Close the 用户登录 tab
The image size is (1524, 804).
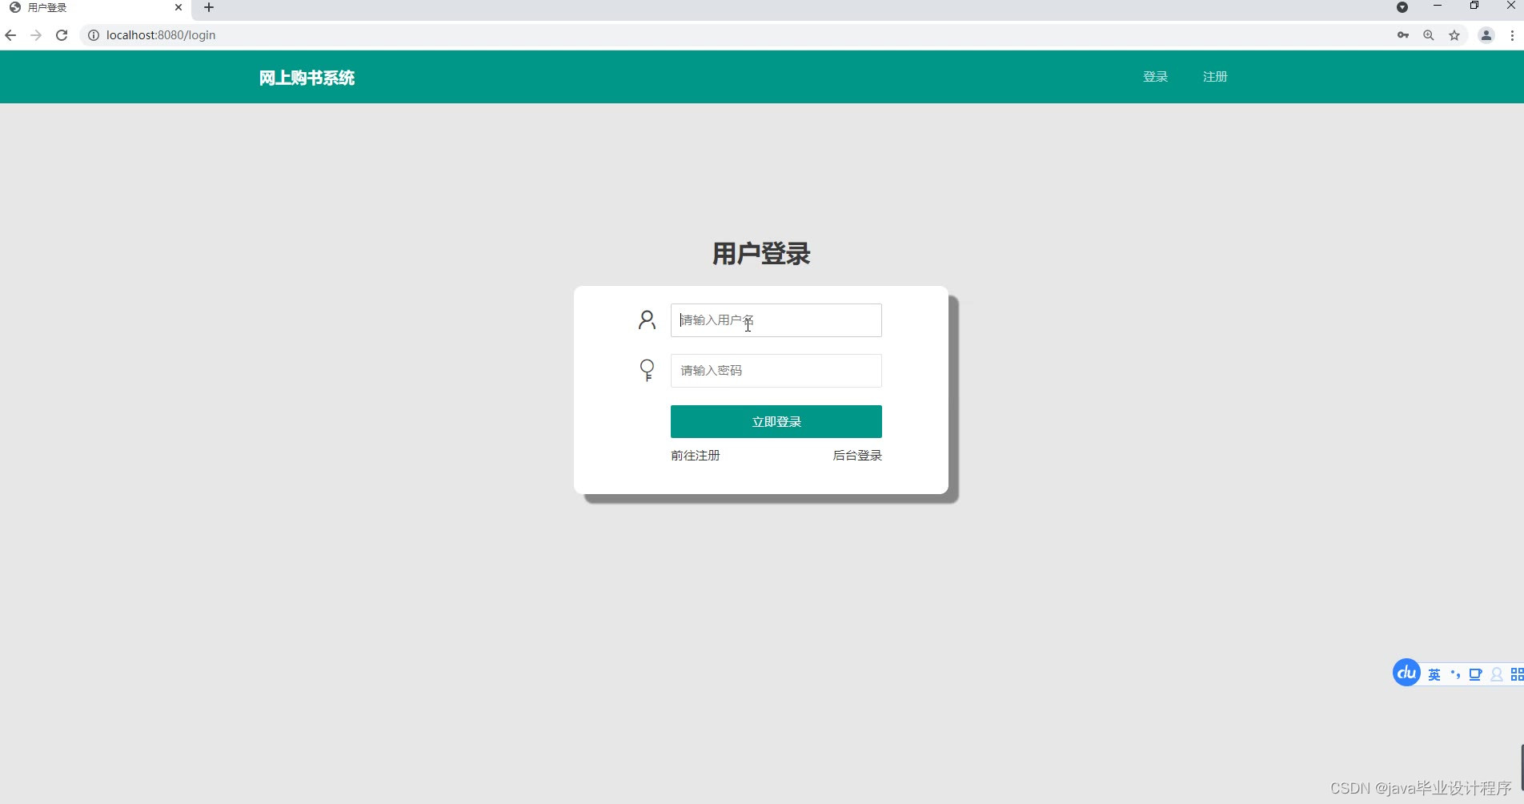[178, 8]
